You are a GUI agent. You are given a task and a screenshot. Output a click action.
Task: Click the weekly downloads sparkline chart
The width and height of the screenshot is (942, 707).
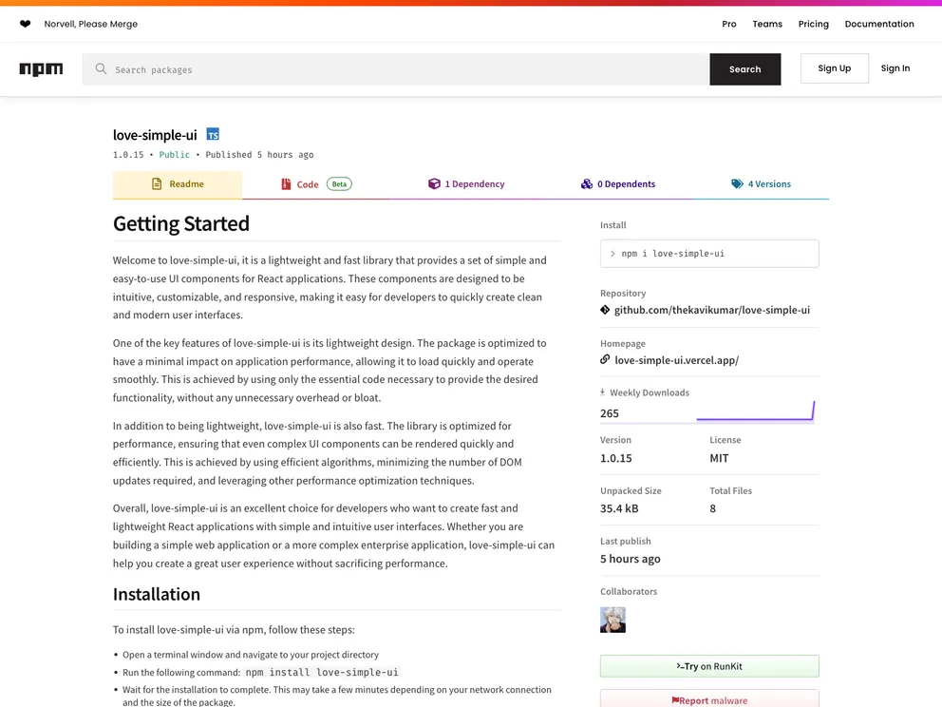pos(756,408)
